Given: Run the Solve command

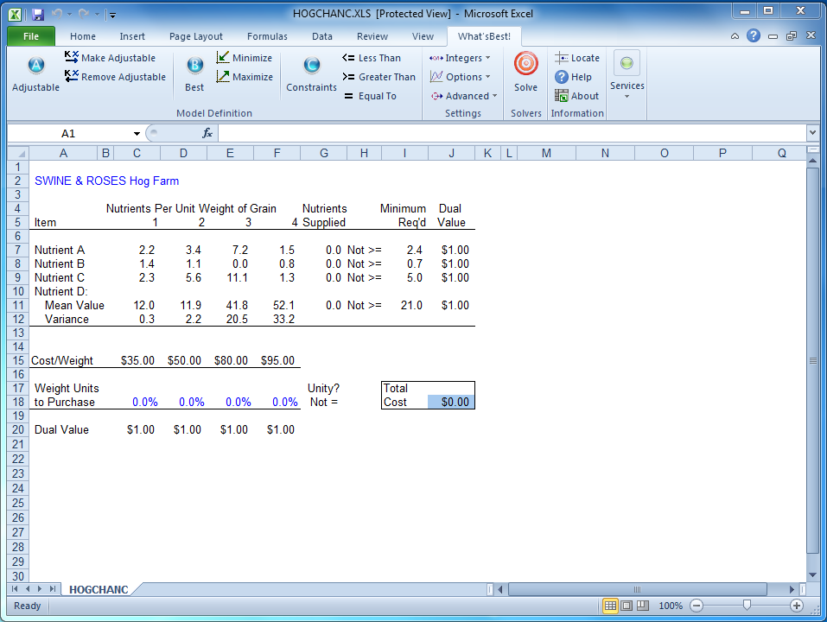Looking at the screenshot, I should pyautogui.click(x=525, y=65).
